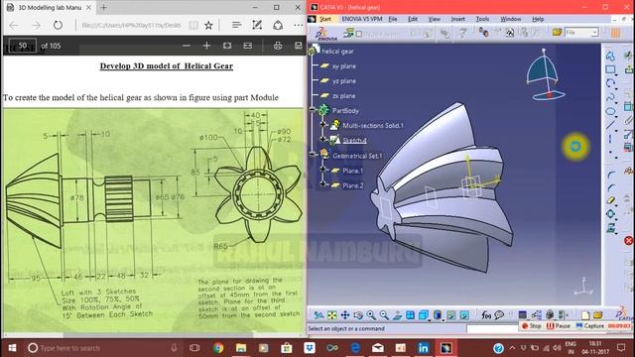Zoom out the PDF with minus button
The width and height of the screenshot is (635, 357).
coord(187,46)
